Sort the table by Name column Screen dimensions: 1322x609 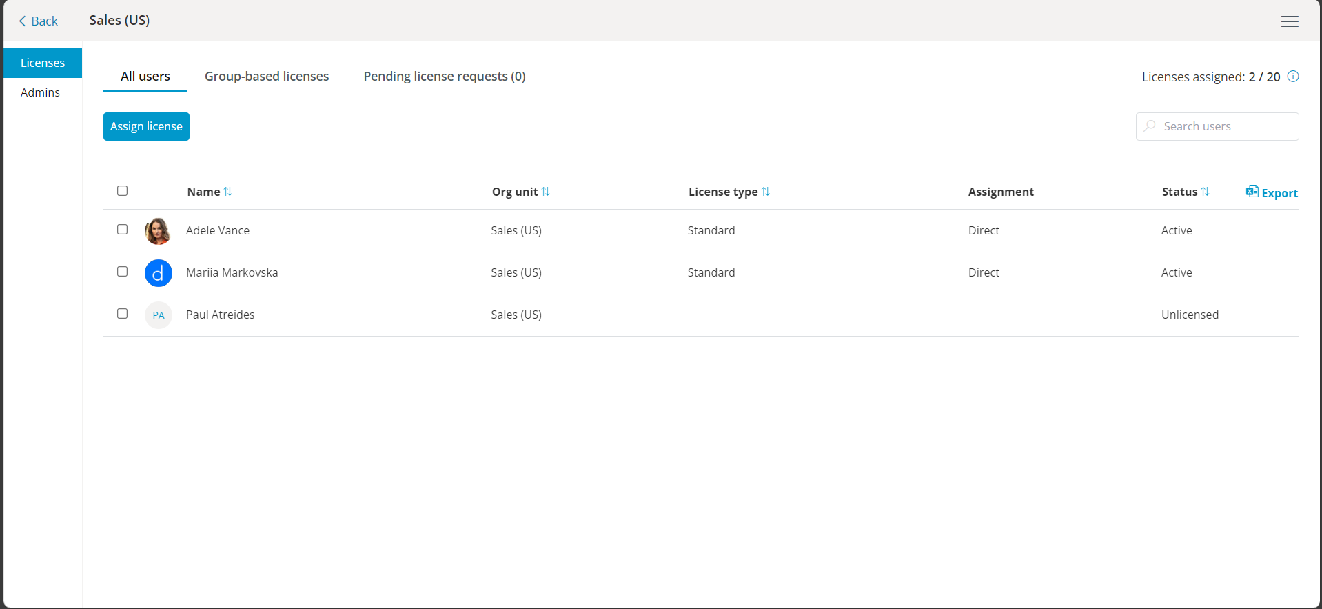tap(227, 192)
